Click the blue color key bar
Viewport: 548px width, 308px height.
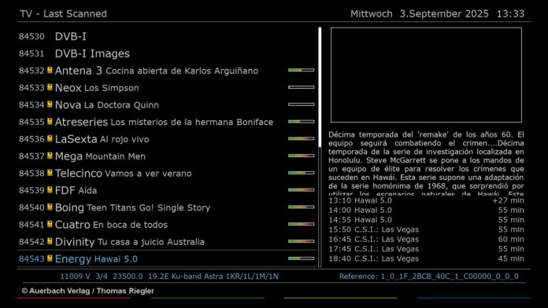(474, 298)
